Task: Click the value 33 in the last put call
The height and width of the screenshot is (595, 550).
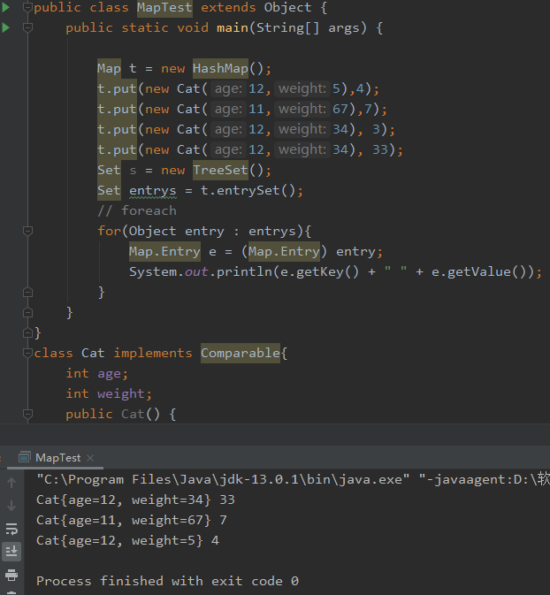Action: [380, 149]
